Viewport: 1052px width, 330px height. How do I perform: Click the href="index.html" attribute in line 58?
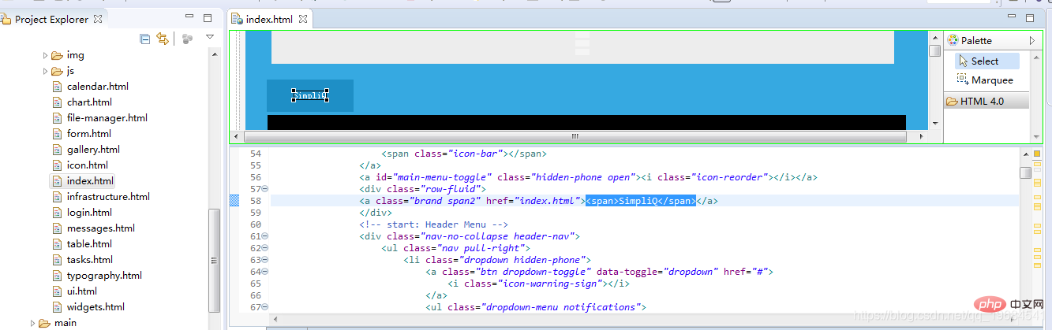point(533,201)
